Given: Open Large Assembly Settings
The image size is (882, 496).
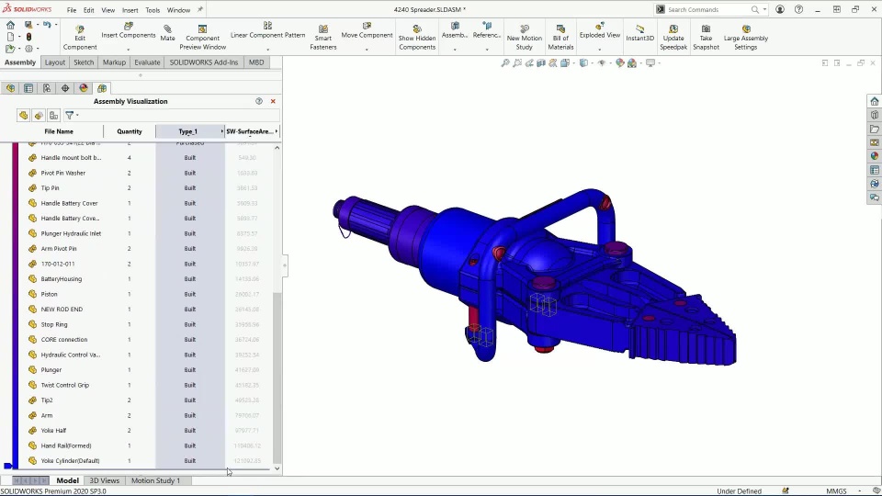Looking at the screenshot, I should 746,38.
